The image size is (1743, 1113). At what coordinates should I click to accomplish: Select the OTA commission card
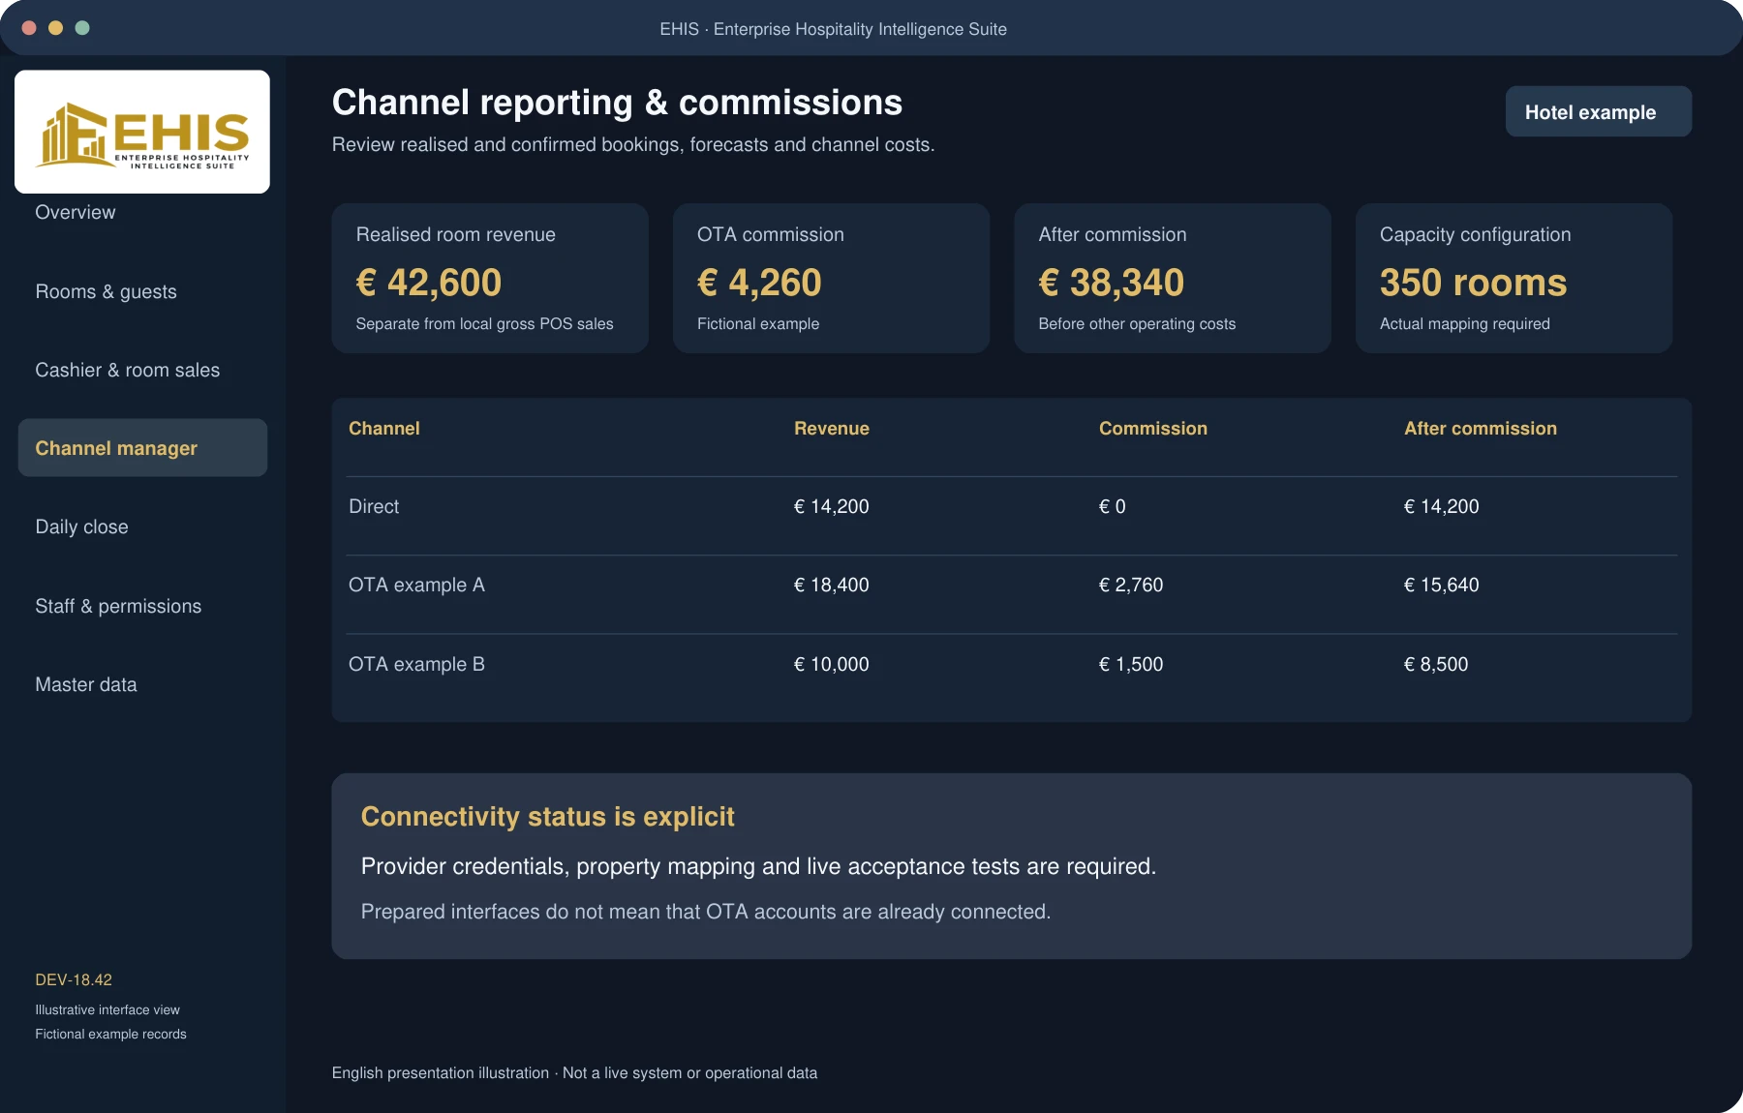831,278
